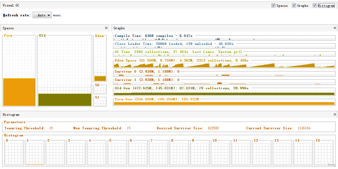The height and width of the screenshot is (169, 338).
Task: Click the Tenuring Threshold value 15
Action: [x=51, y=128]
